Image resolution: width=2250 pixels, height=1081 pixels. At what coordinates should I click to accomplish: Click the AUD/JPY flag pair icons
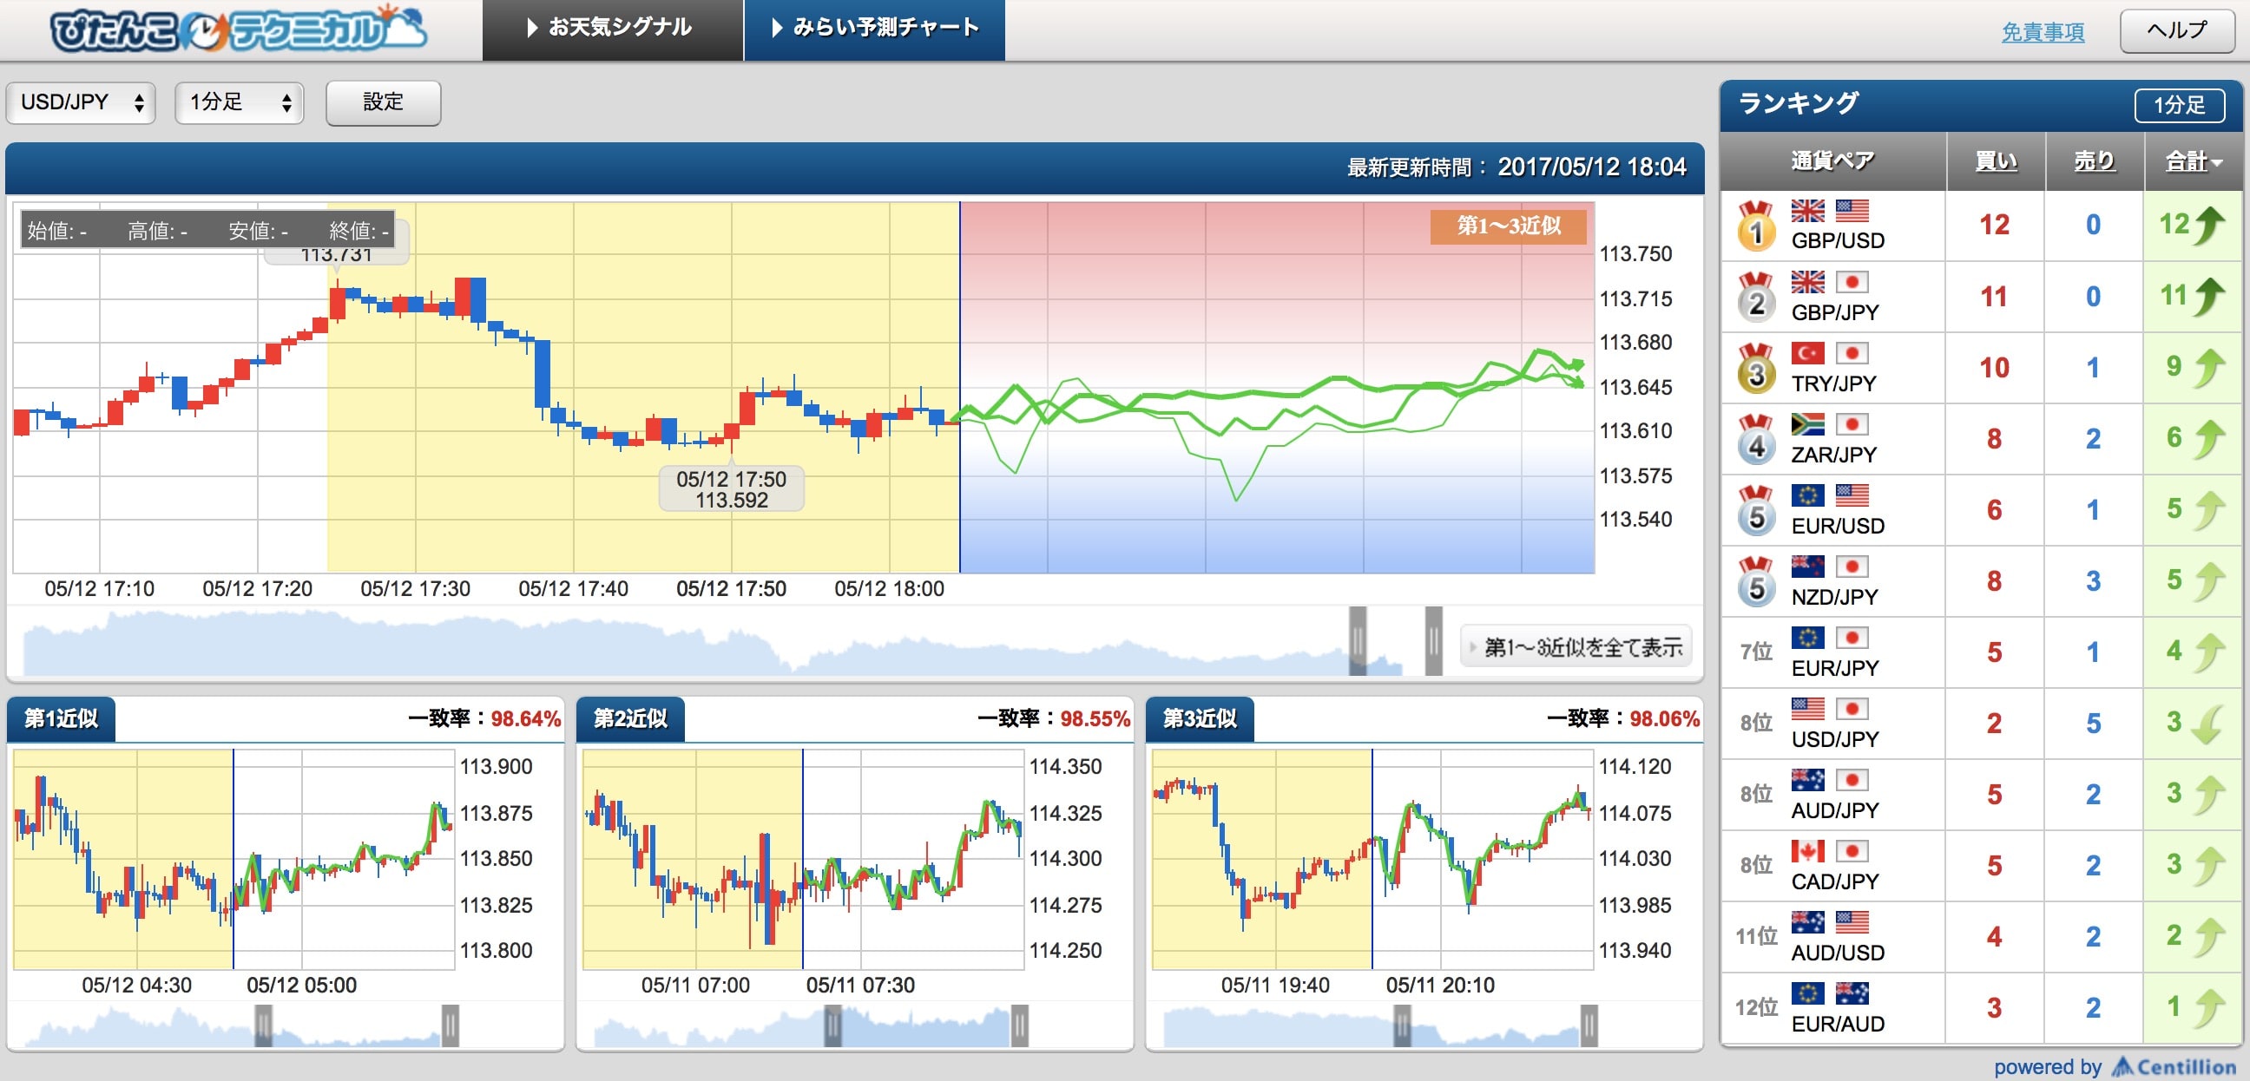(1830, 781)
